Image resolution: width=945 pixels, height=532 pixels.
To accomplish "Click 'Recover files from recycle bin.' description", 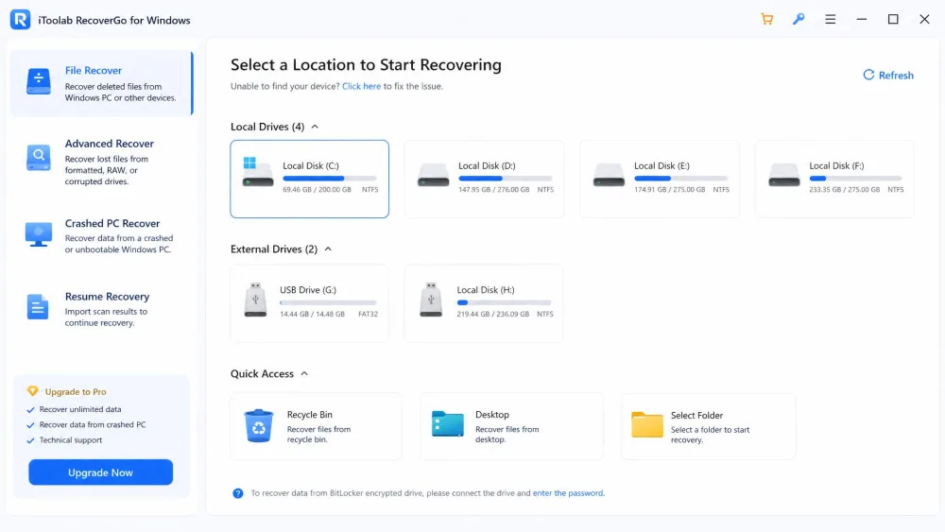I will 318,435.
